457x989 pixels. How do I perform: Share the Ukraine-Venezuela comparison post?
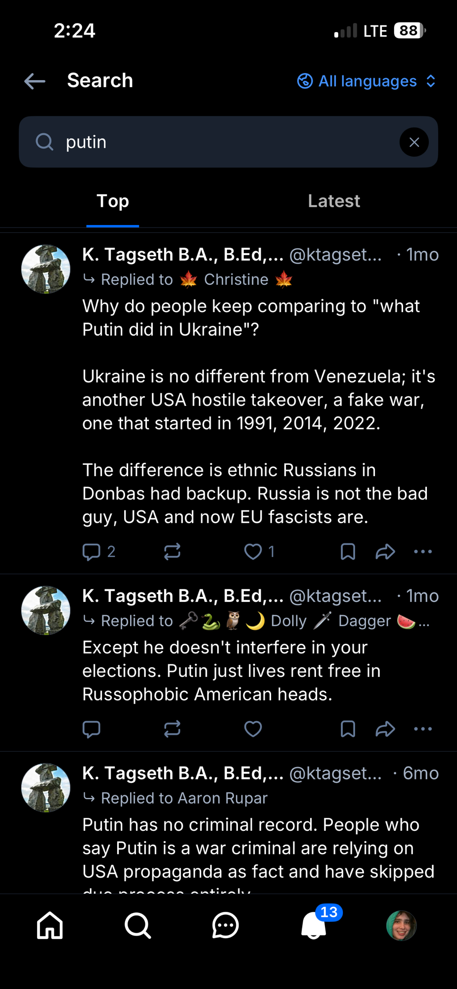(385, 551)
